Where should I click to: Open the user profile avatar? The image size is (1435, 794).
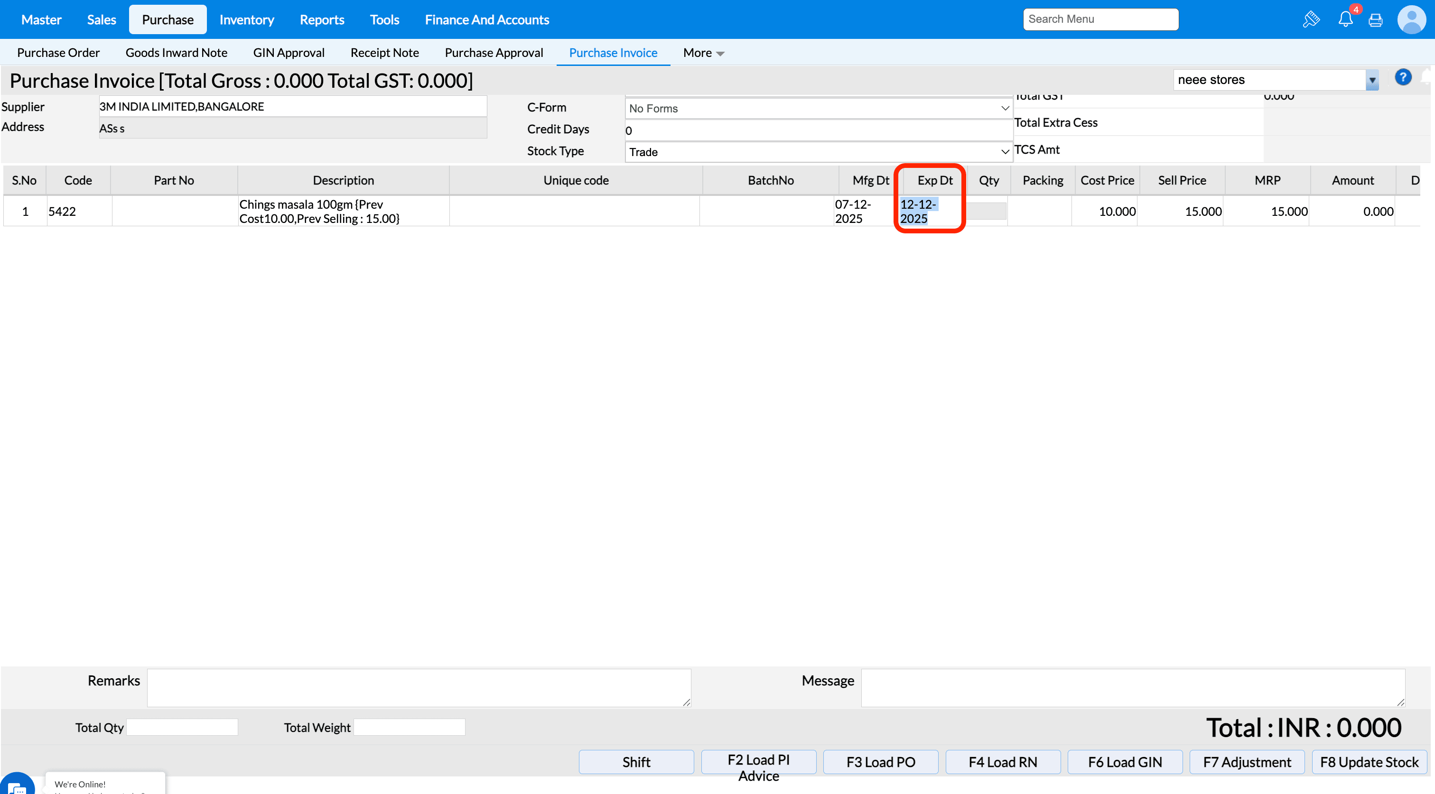pyautogui.click(x=1411, y=19)
